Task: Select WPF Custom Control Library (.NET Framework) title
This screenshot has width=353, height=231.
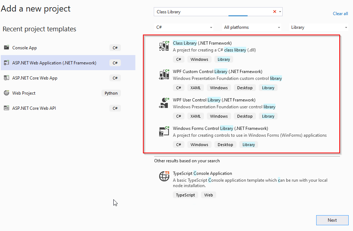Action: (218, 72)
